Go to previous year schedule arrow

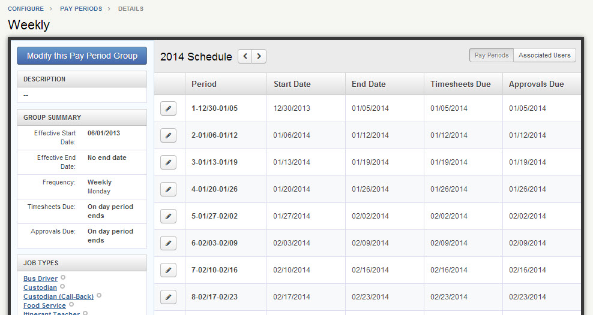tap(245, 56)
